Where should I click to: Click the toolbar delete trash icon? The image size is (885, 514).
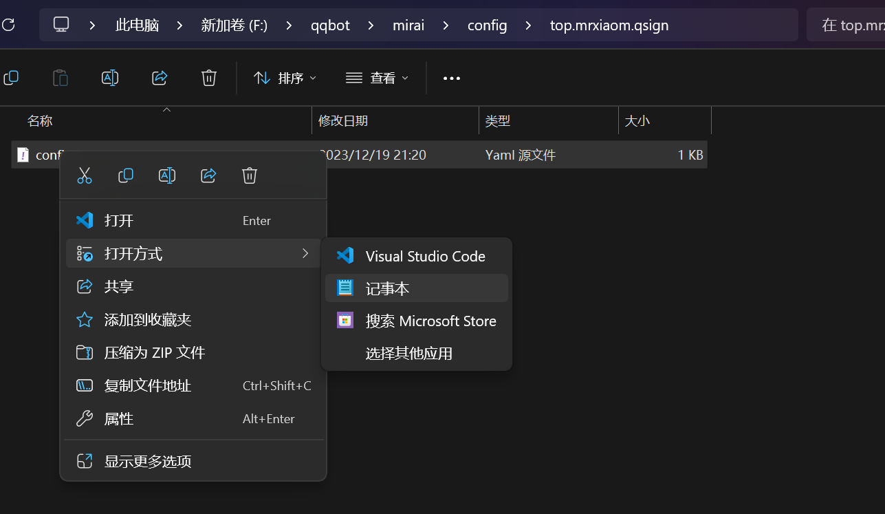[x=209, y=78]
